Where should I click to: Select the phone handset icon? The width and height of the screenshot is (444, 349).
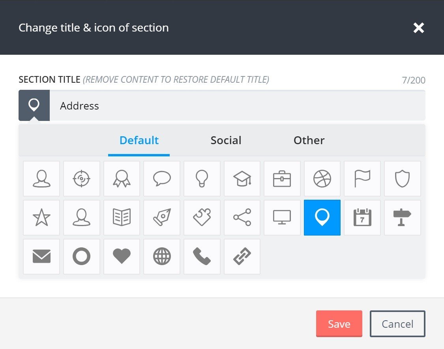pyautogui.click(x=202, y=256)
